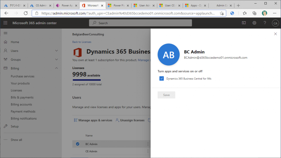
Task: Click the Back to Licenses link
Action: (x=82, y=42)
